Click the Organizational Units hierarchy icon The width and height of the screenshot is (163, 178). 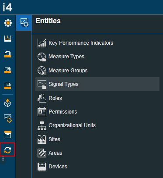point(42,126)
